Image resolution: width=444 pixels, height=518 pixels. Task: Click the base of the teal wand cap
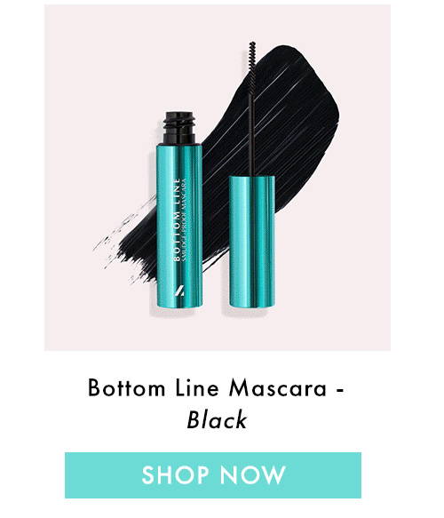click(252, 302)
